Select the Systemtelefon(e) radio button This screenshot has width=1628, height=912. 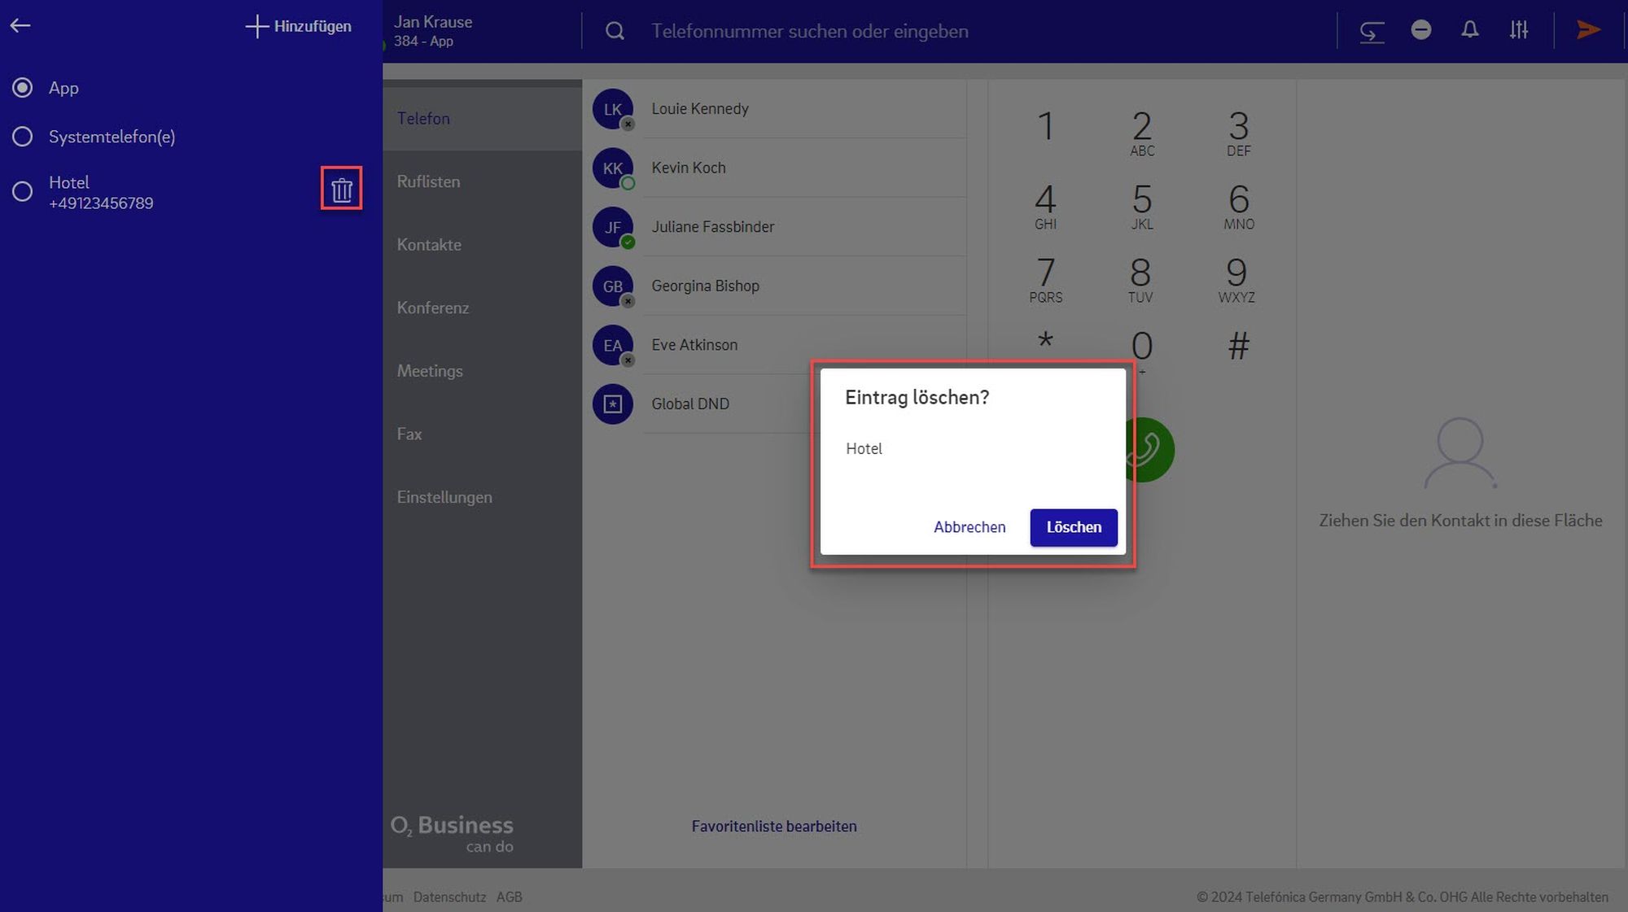[x=22, y=136]
